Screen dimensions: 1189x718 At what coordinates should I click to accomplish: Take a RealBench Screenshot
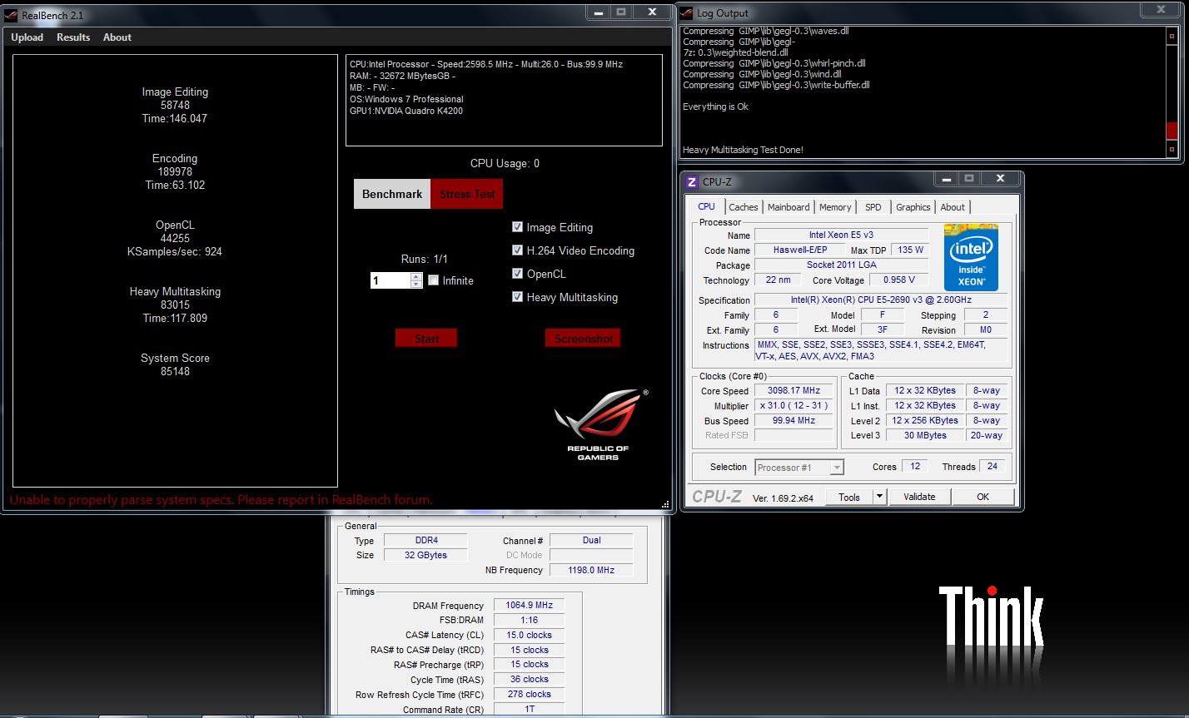[583, 338]
